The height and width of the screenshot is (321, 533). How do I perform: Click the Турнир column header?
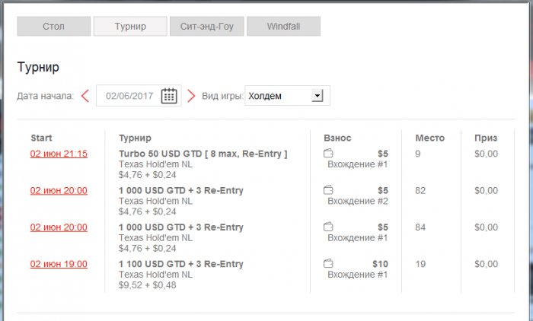pyautogui.click(x=135, y=138)
